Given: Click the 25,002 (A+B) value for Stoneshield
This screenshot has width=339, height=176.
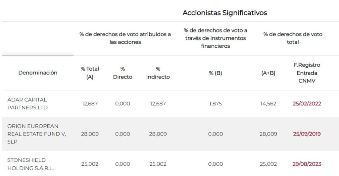Looking at the screenshot, I should 268,164.
